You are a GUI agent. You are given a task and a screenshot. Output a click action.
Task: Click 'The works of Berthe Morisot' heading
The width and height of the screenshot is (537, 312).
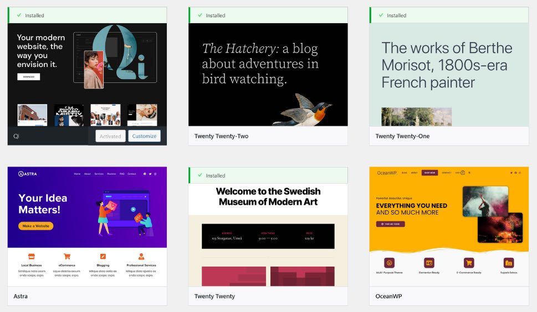tap(447, 65)
